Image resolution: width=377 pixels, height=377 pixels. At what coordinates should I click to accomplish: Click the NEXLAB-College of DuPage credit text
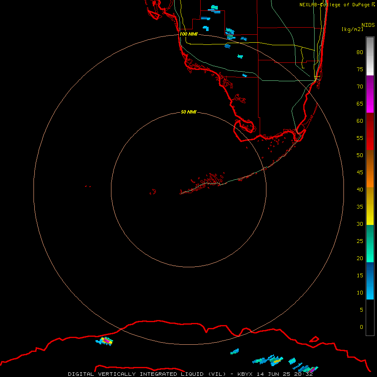pyautogui.click(x=337, y=5)
